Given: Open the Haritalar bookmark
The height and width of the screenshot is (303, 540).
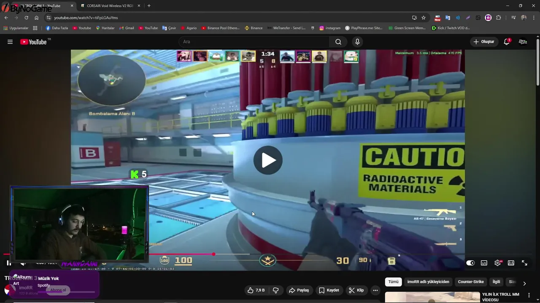Looking at the screenshot, I should (x=105, y=28).
